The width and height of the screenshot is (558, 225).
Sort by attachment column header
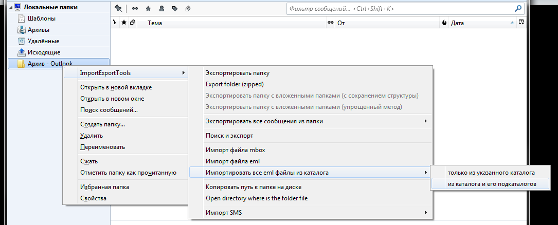point(132,23)
